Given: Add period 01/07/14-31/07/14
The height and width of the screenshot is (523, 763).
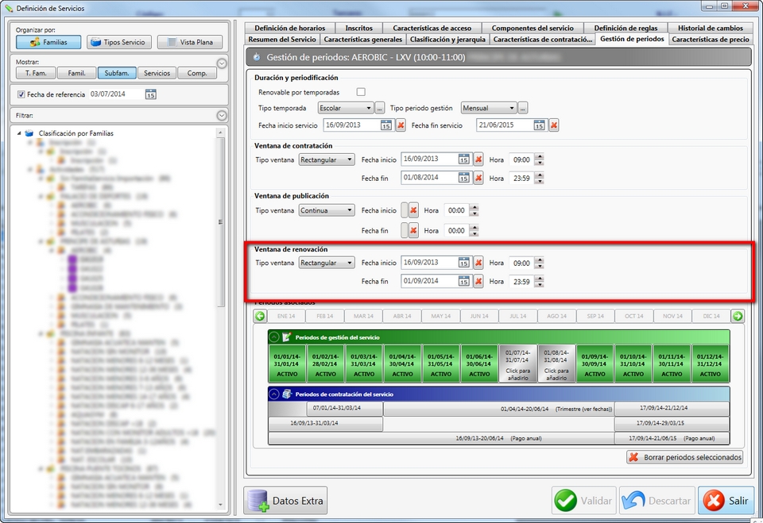Looking at the screenshot, I should (x=517, y=363).
